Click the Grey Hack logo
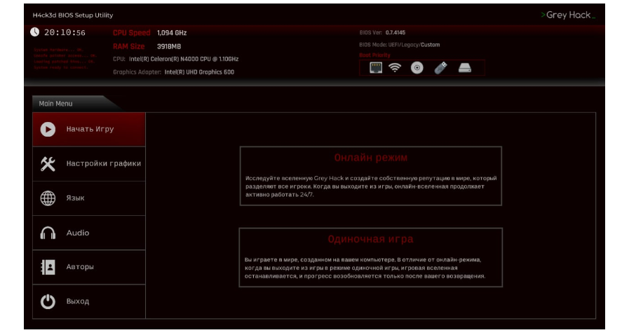 567,15
